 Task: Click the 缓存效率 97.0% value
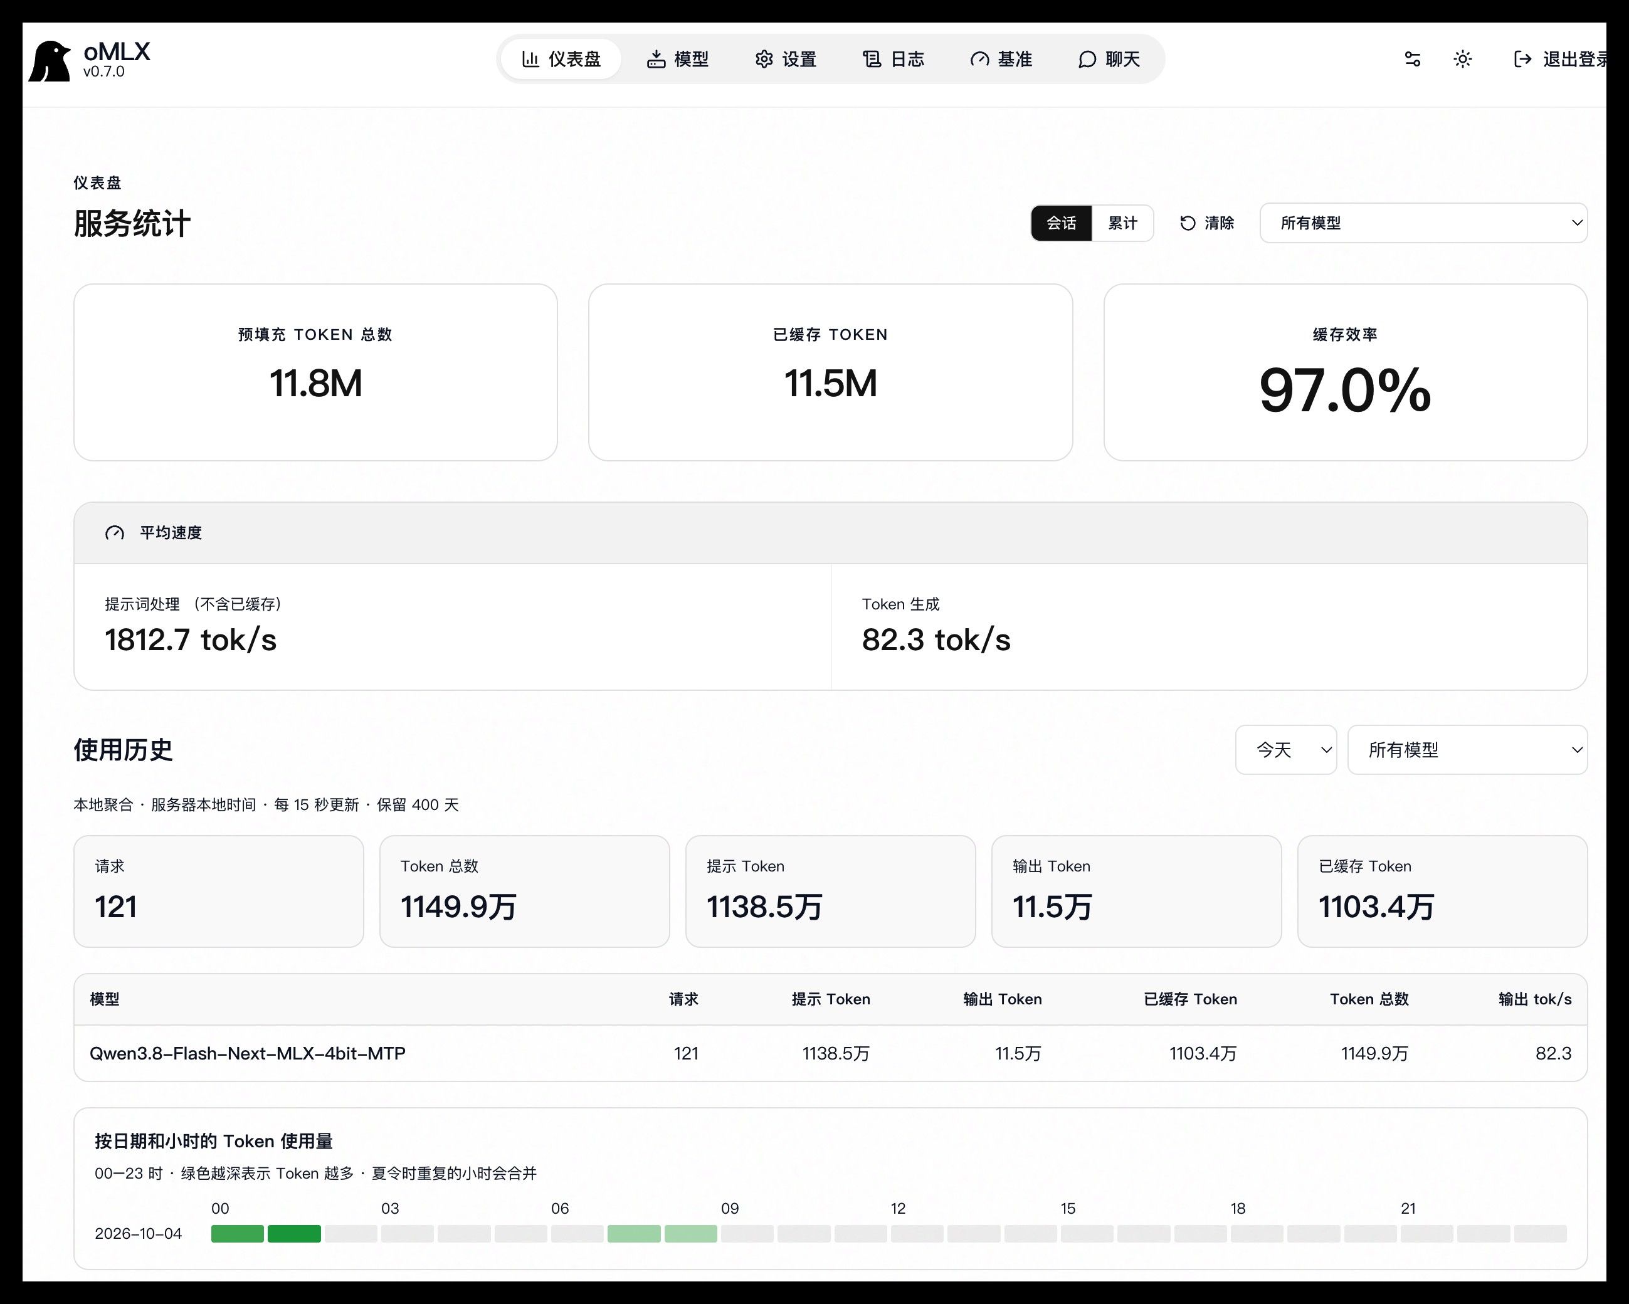pyautogui.click(x=1345, y=390)
